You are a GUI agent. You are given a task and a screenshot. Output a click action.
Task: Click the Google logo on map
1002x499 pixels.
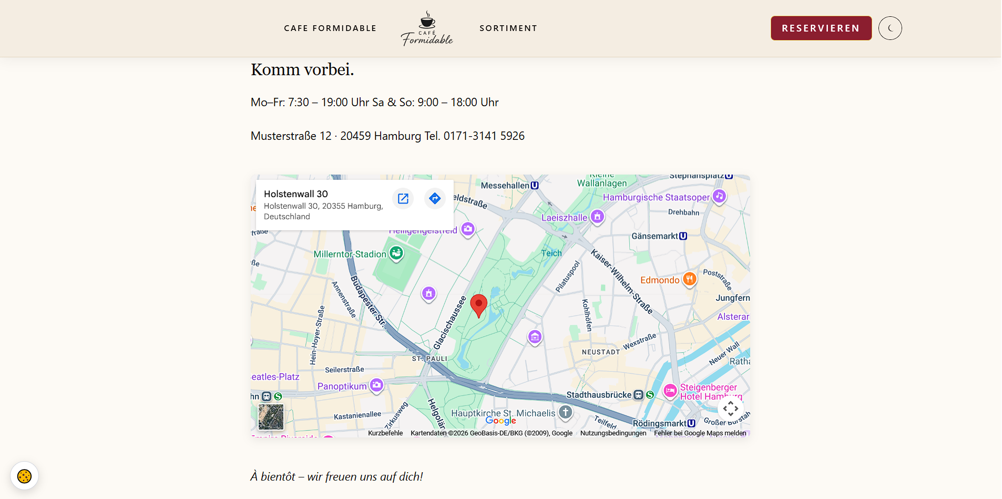[500, 421]
